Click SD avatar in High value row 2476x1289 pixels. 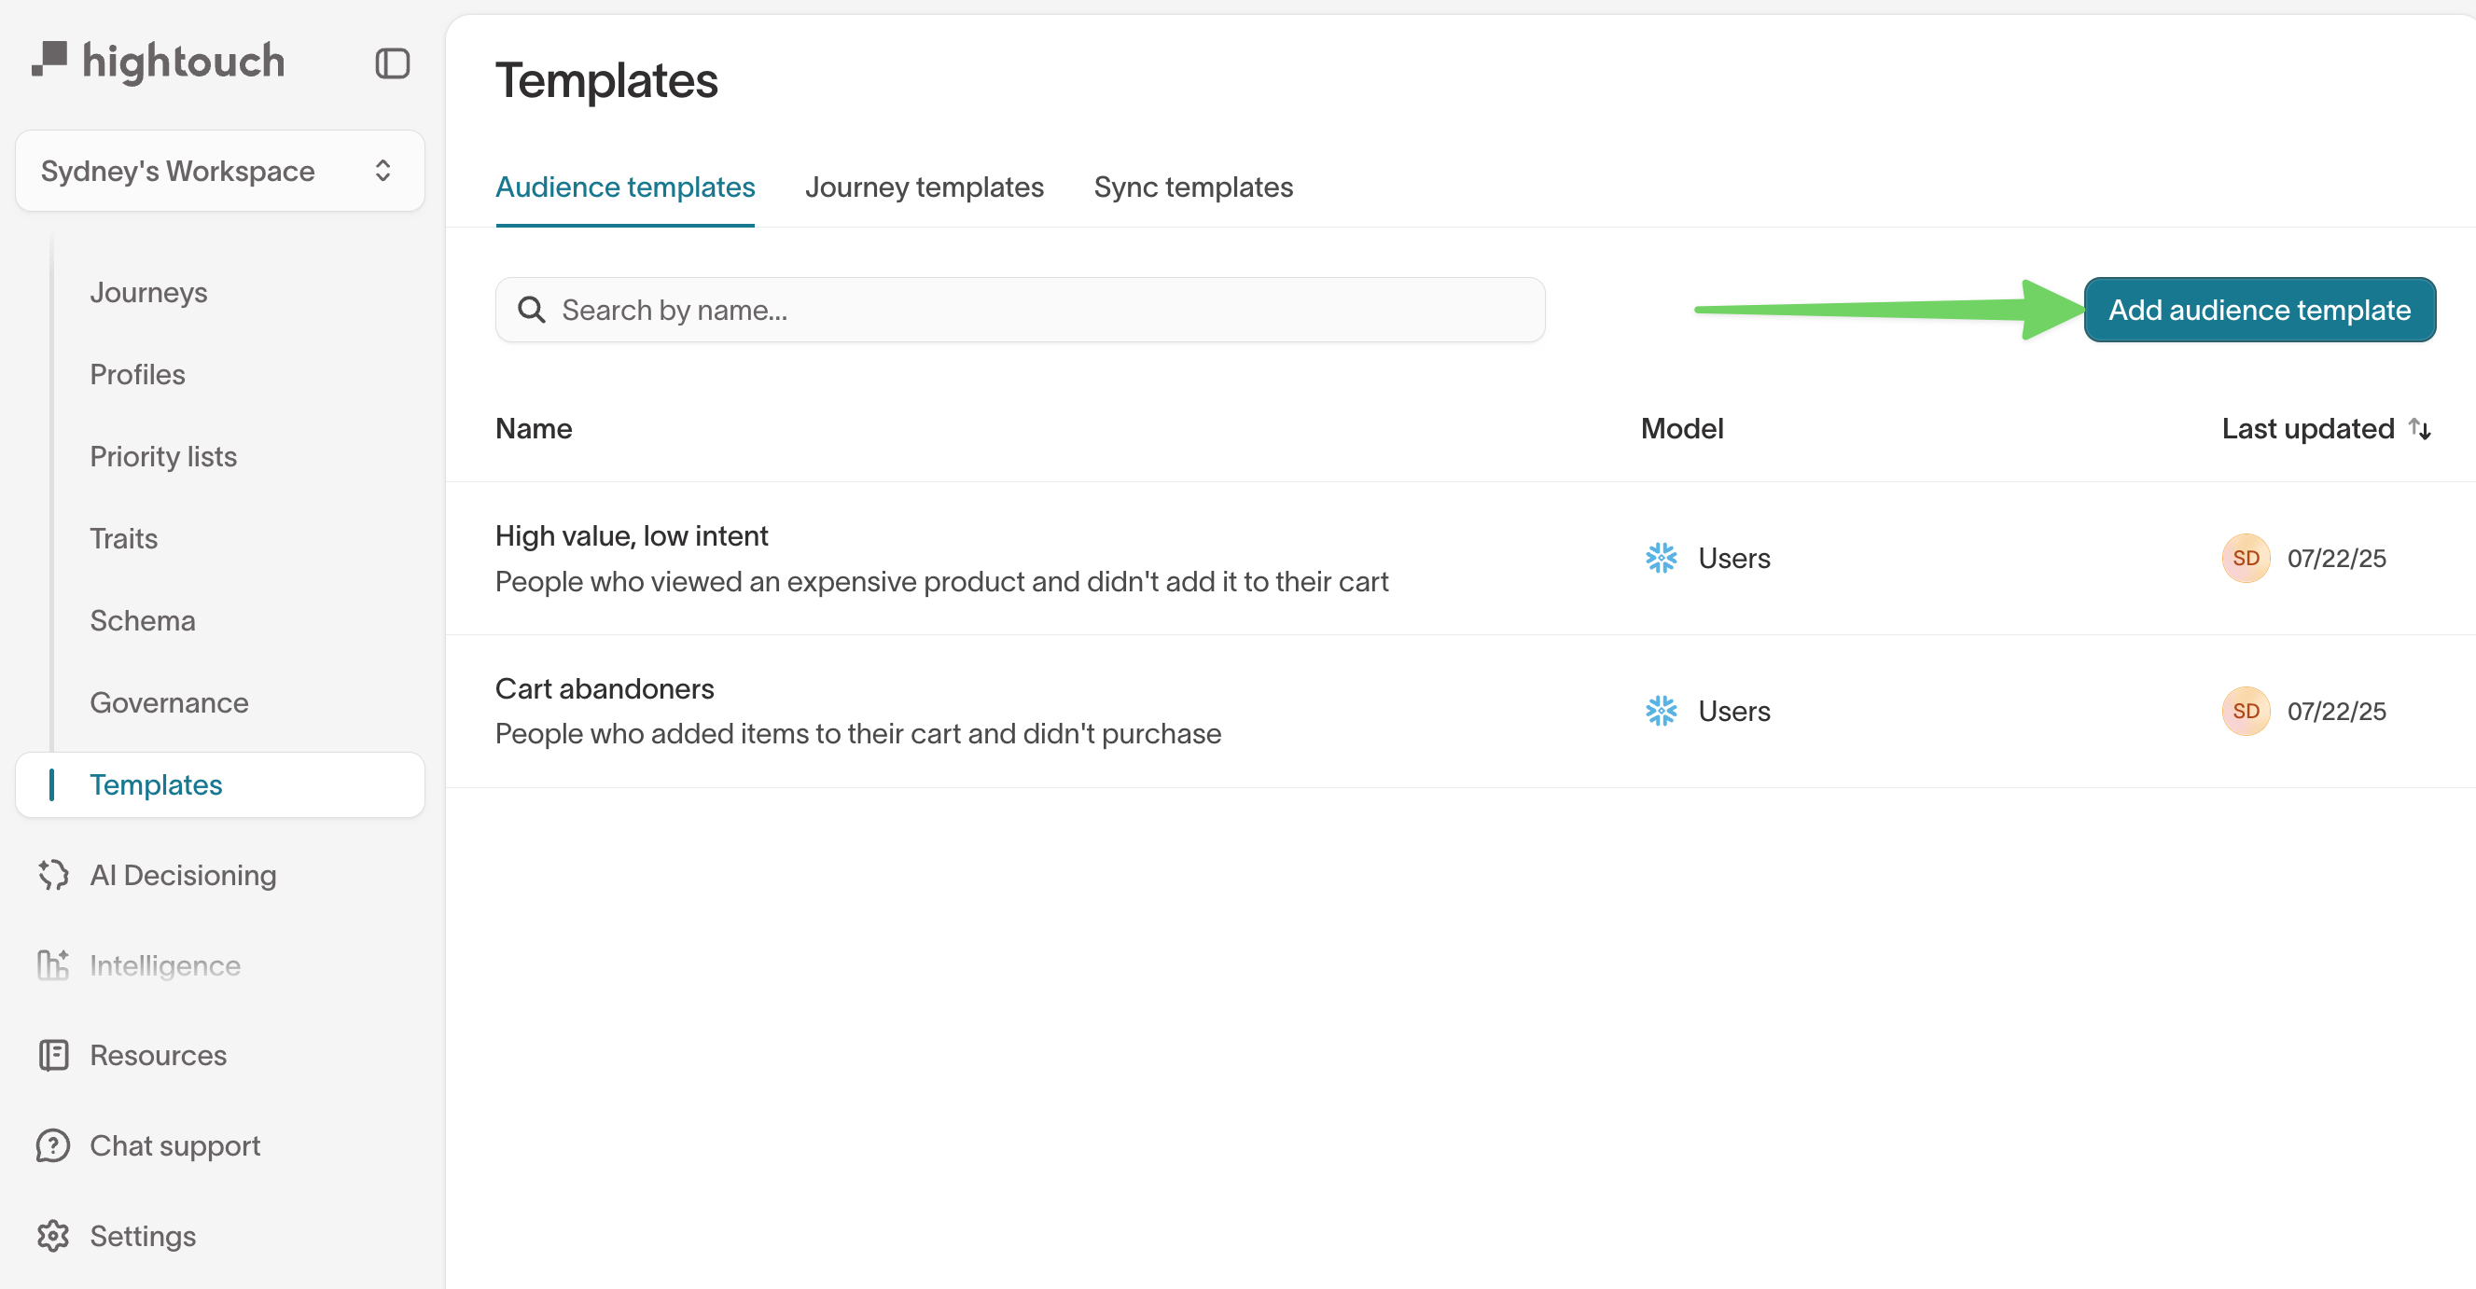coord(2246,559)
